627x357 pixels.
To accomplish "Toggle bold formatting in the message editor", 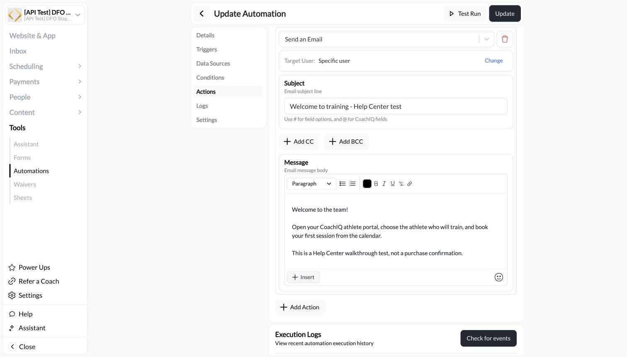I will [376, 184].
